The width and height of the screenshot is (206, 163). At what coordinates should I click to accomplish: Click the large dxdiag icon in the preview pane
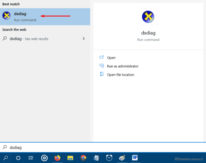pyautogui.click(x=148, y=17)
